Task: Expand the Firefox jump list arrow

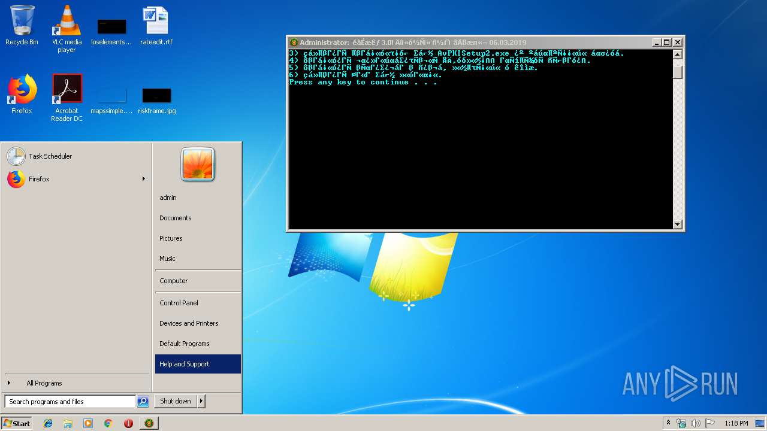Action: tap(144, 179)
